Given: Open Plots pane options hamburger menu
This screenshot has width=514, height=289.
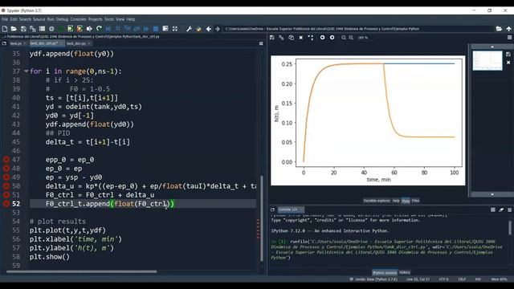Looking at the screenshot, I should [x=510, y=38].
